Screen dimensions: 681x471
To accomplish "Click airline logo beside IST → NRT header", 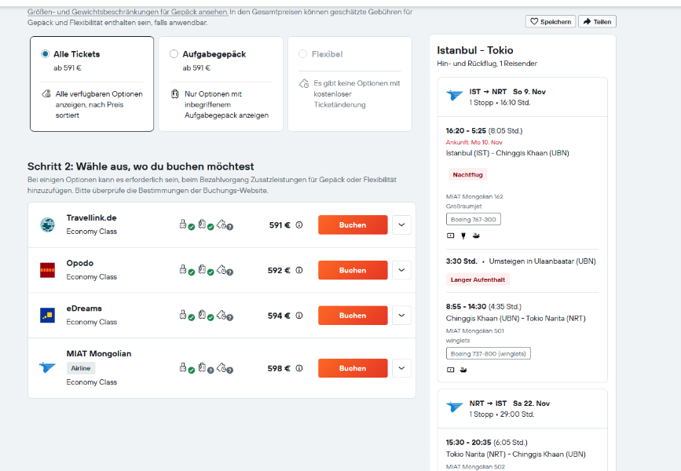I will pyautogui.click(x=455, y=95).
